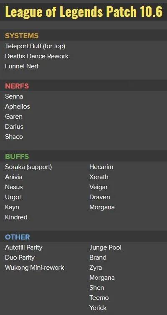Click the League of Legends Patch 10.6 title

(83, 12)
